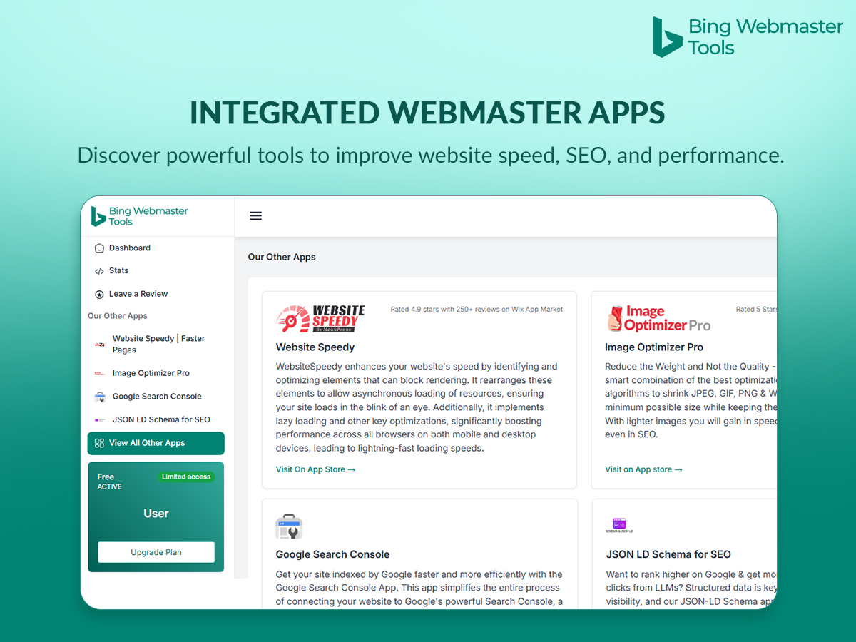The height and width of the screenshot is (642, 856).
Task: Click the Dashboard home icon
Action: [99, 248]
